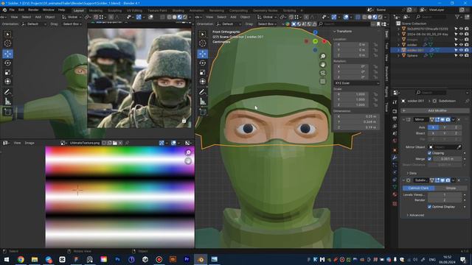Open Google Chrome from the taskbar
This screenshot has height=265, width=472.
click(21, 259)
